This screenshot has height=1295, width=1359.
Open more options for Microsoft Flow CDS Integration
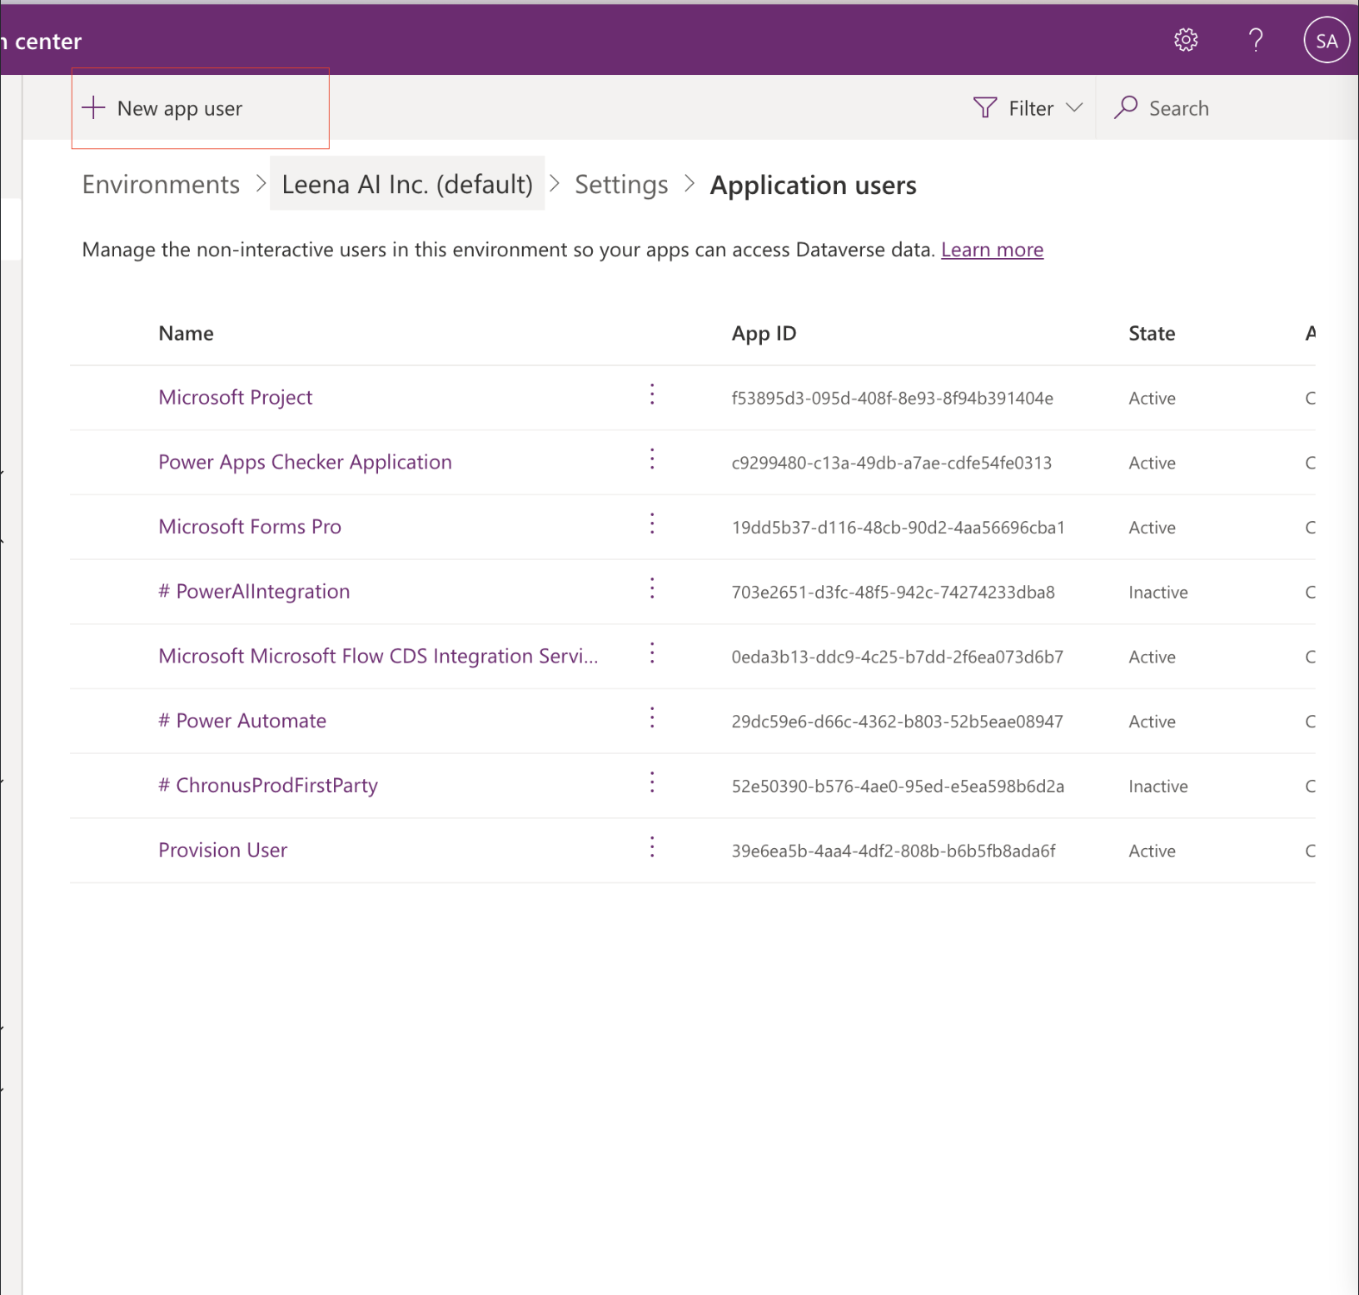(652, 654)
